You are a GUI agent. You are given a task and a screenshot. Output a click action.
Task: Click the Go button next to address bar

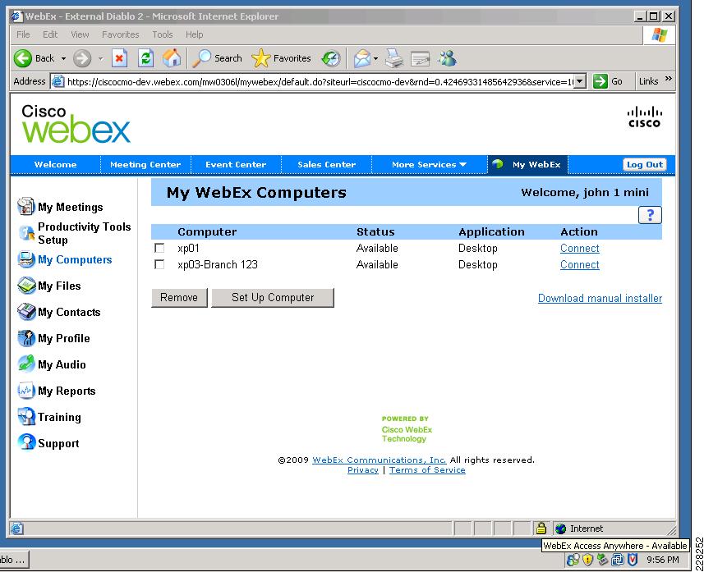click(608, 81)
